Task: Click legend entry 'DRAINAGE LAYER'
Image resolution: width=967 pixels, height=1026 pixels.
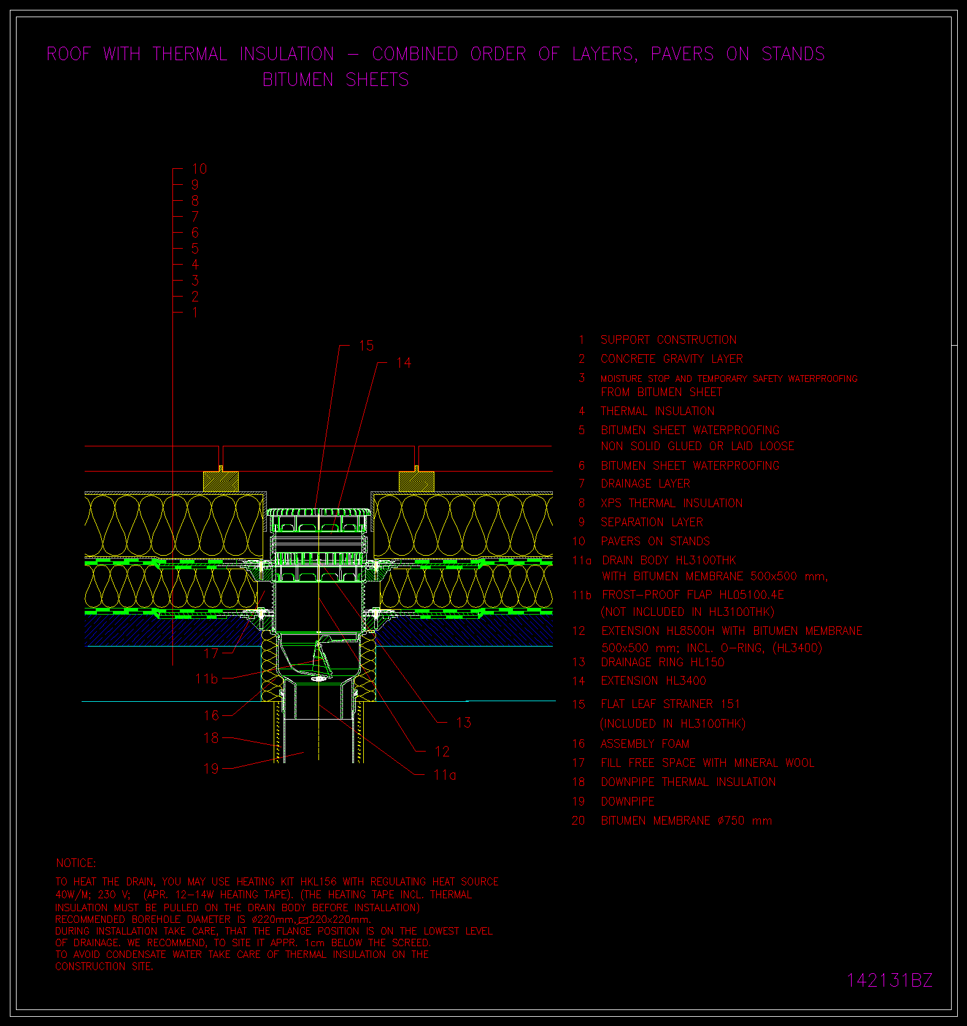Action: click(645, 483)
